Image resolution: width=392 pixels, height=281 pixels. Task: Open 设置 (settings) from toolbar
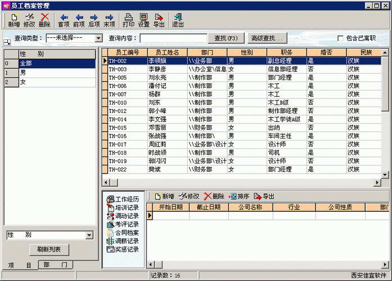(144, 20)
